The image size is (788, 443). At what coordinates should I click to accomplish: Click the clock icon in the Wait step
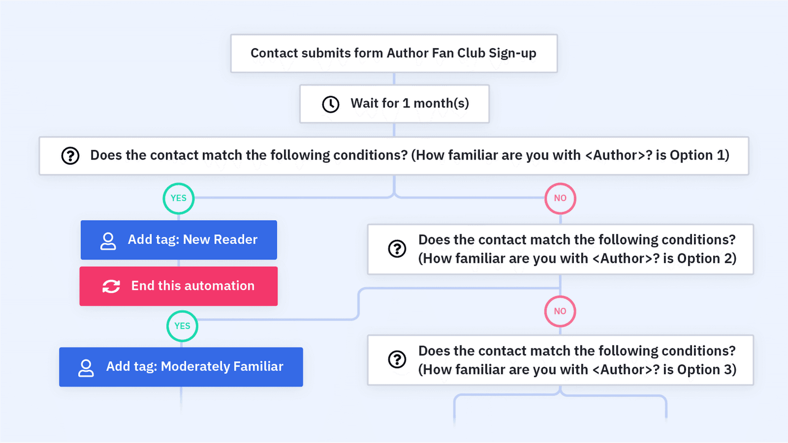[x=330, y=104]
